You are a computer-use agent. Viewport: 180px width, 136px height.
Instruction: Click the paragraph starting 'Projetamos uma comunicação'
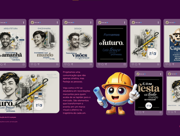point(74,77)
